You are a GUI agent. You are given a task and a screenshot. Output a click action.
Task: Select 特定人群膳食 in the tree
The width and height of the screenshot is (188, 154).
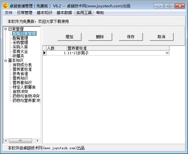[x=24, y=87]
